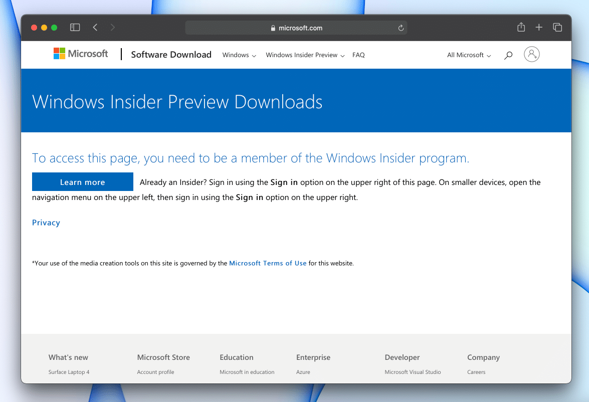This screenshot has width=589, height=402.
Task: Click the microsoft.com address bar
Action: point(296,28)
